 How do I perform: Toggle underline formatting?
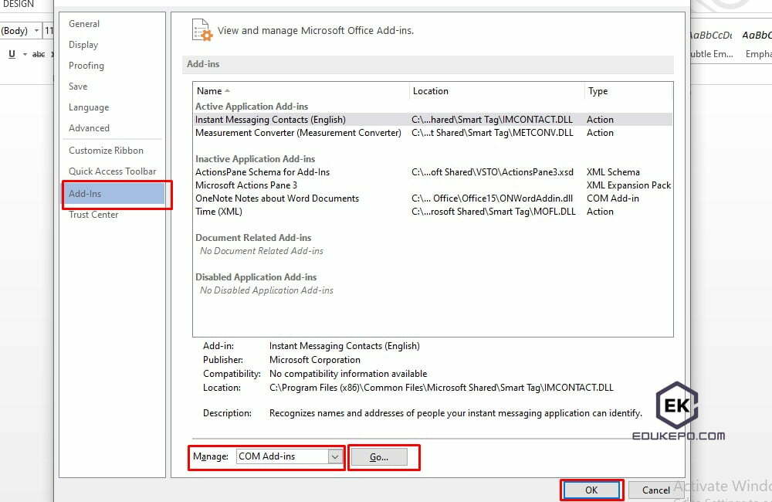click(x=13, y=54)
